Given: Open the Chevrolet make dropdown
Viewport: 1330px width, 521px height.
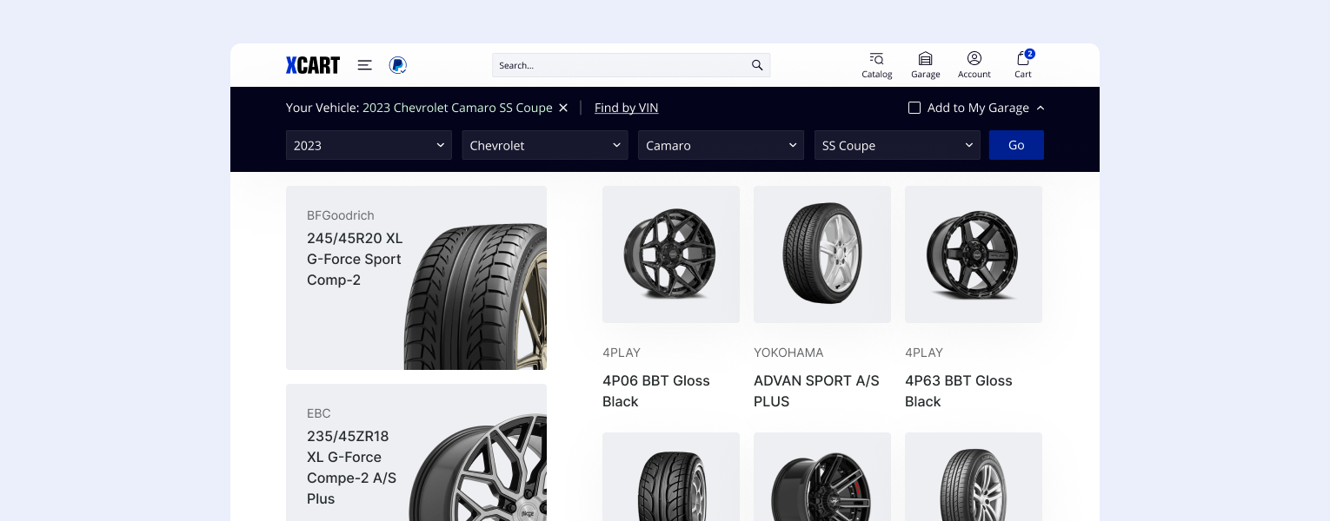Looking at the screenshot, I should coord(545,145).
